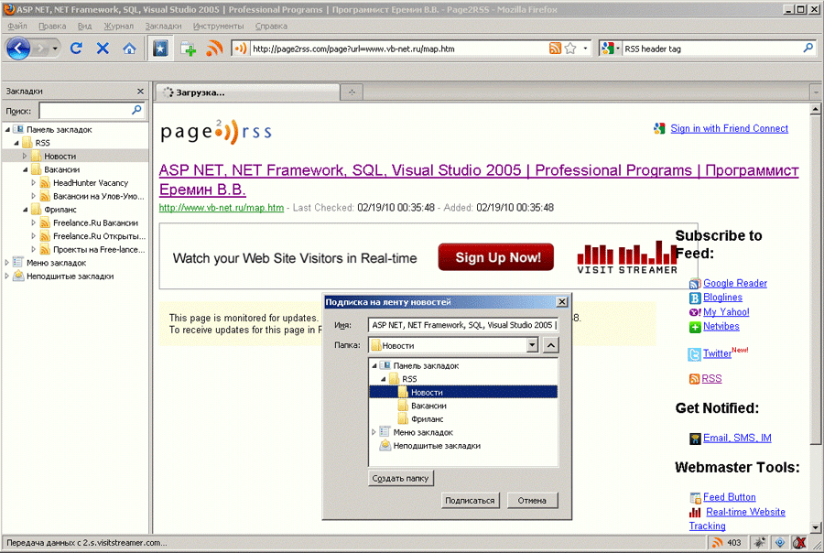Open the address bar history dropdown

click(x=585, y=49)
